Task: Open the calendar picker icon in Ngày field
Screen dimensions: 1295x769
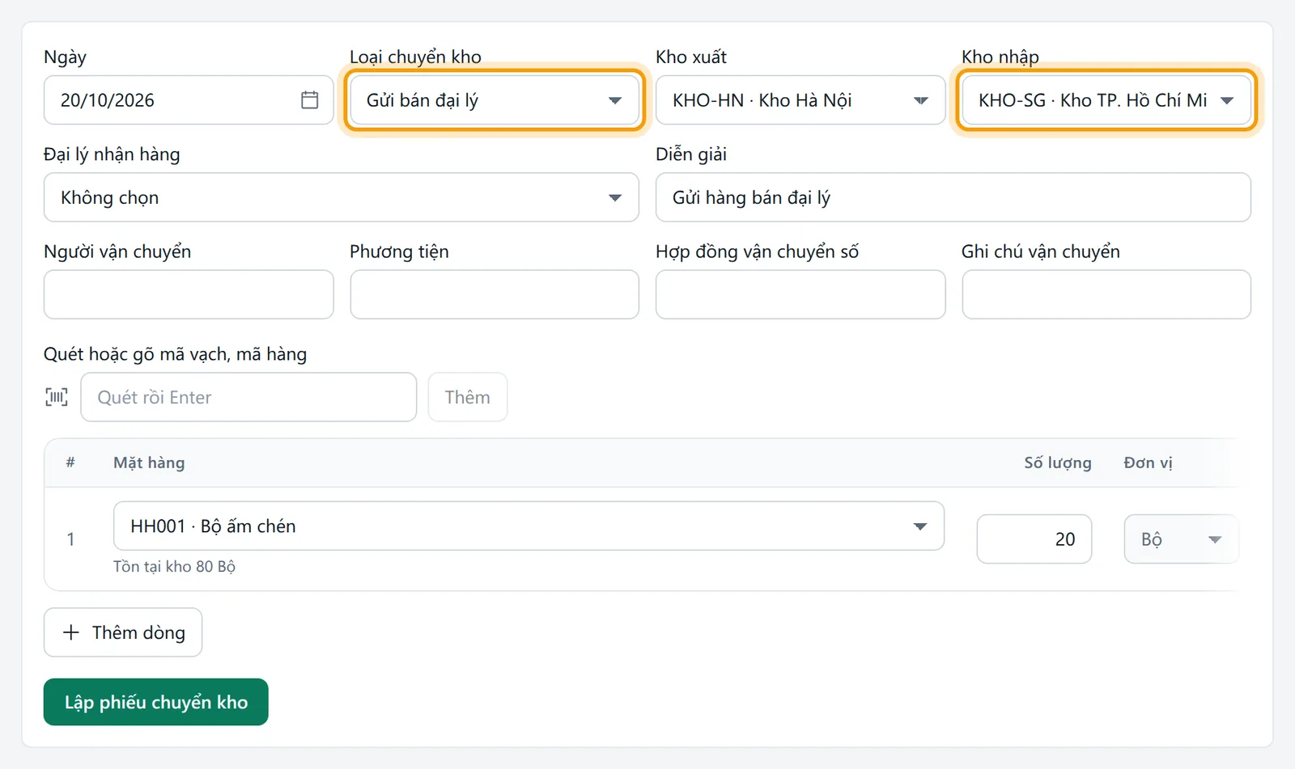Action: [x=309, y=100]
